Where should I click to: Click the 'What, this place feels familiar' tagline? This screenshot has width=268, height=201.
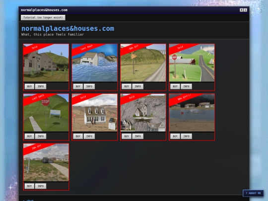click(53, 35)
